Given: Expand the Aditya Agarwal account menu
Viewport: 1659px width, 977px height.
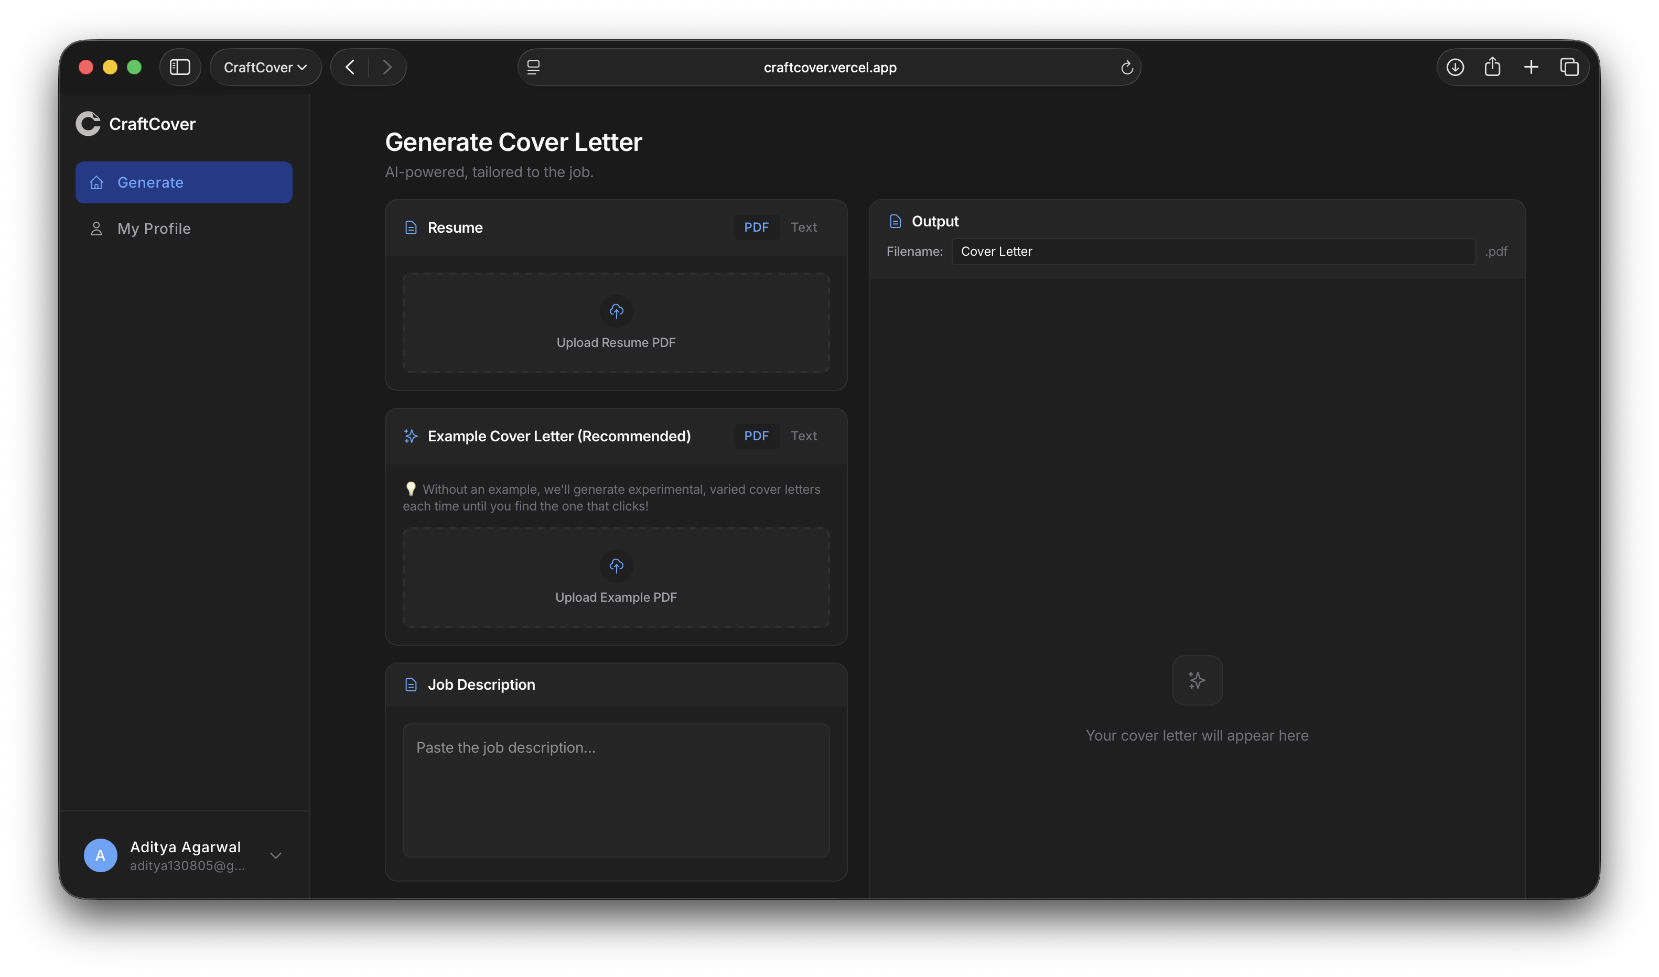Looking at the screenshot, I should coord(276,855).
